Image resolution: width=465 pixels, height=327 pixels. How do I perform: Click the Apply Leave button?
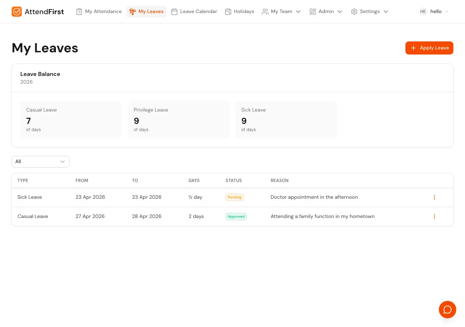[x=429, y=48]
